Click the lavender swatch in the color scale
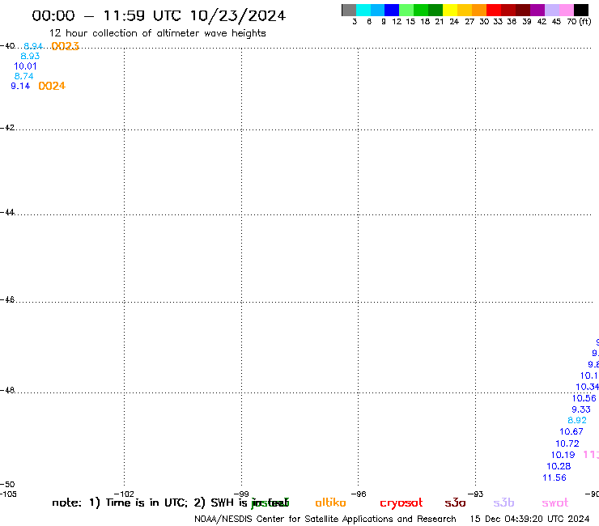 point(552,10)
